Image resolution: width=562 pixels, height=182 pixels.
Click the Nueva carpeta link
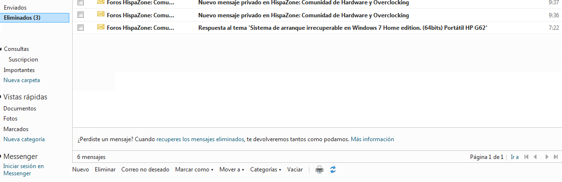[22, 80]
